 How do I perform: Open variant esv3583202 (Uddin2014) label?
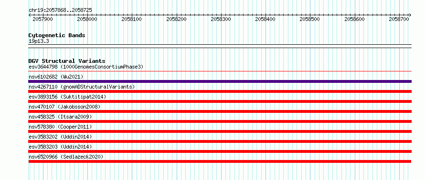(x=60, y=137)
